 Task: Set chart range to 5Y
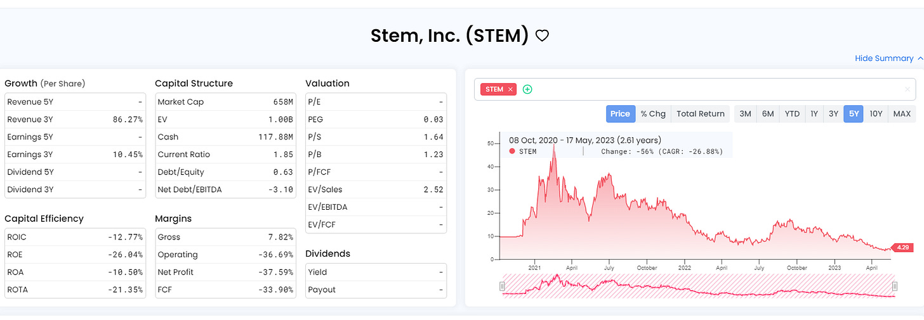coord(854,113)
